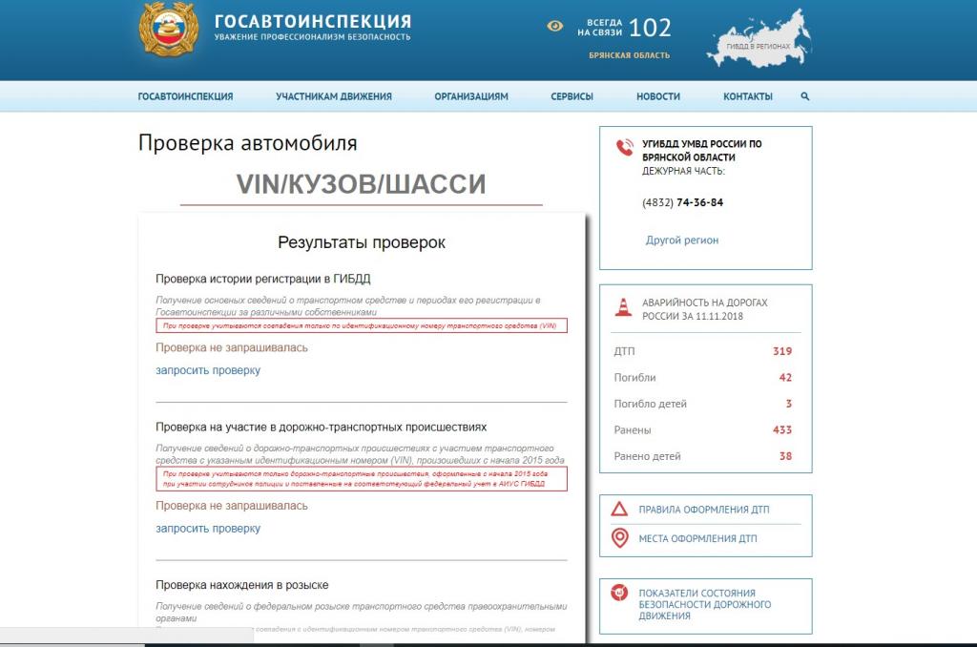977x647 pixels.
Task: Toggle the accessibility eye icon in header
Action: [554, 26]
